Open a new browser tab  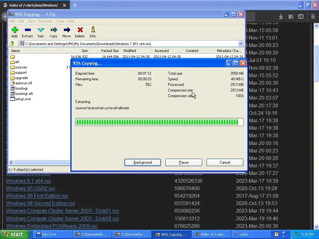(x=75, y=5)
